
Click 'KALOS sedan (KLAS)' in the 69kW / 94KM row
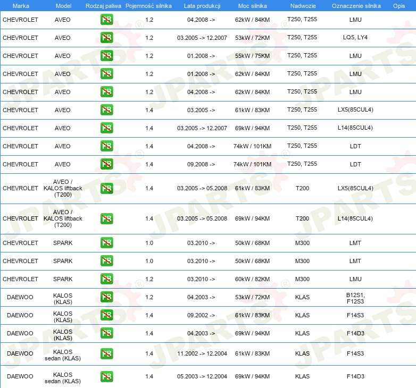tap(63, 378)
